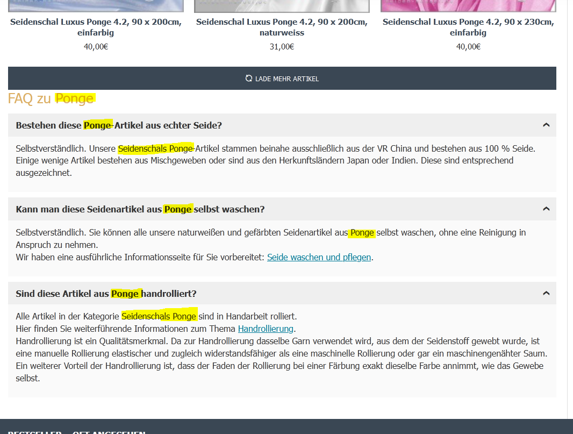The image size is (573, 434).
Task: Click the question 'Bestehen diese Ponge-Artikel aus echter Seide?'
Action: (x=119, y=125)
